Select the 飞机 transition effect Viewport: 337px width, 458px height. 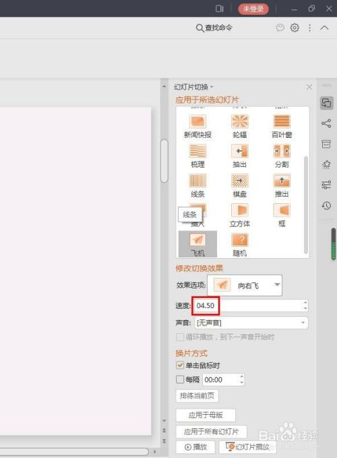197,244
